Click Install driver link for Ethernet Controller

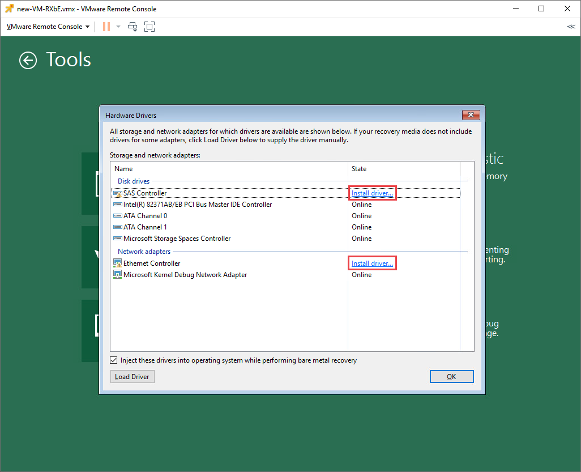[x=372, y=263]
